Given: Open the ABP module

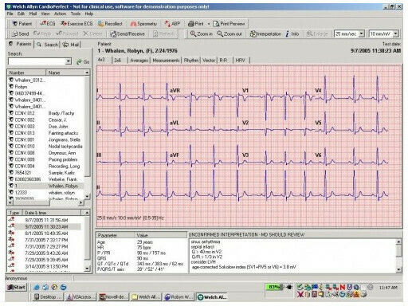Looking at the screenshot, I should pyautogui.click(x=172, y=24).
